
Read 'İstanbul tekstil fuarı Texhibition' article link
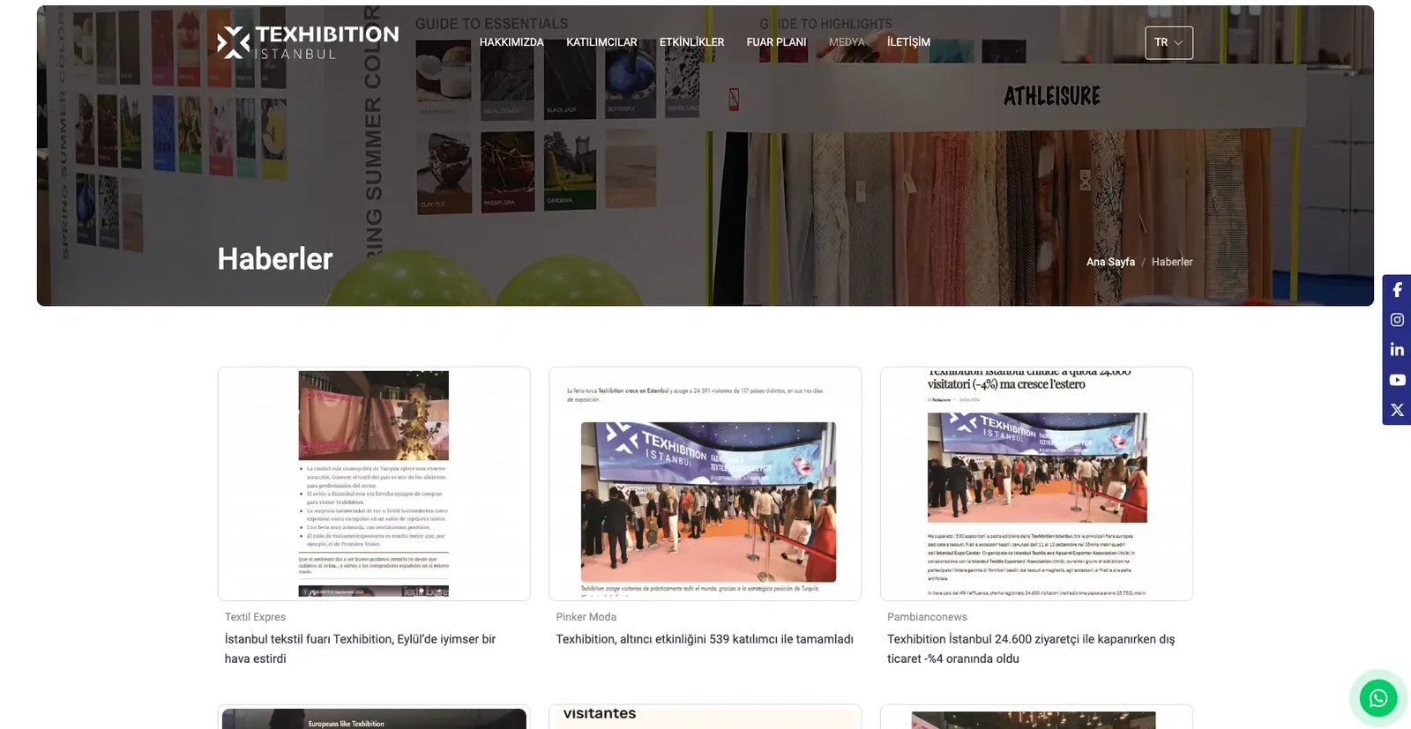[x=360, y=649]
